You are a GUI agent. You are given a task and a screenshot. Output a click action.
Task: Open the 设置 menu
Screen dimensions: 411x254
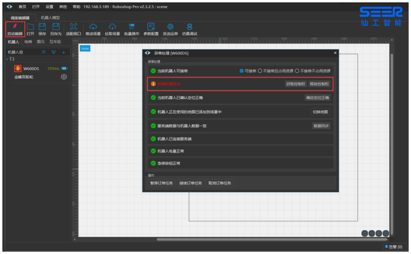(49, 7)
